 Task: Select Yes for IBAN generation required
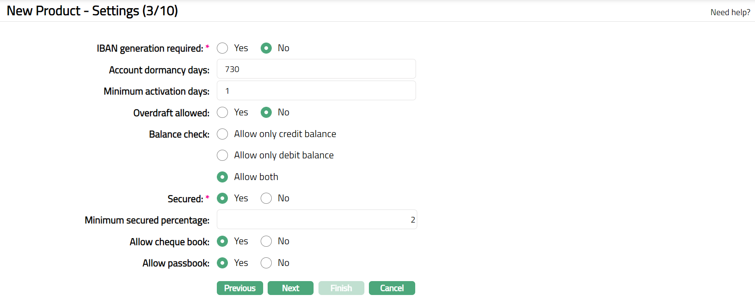223,48
